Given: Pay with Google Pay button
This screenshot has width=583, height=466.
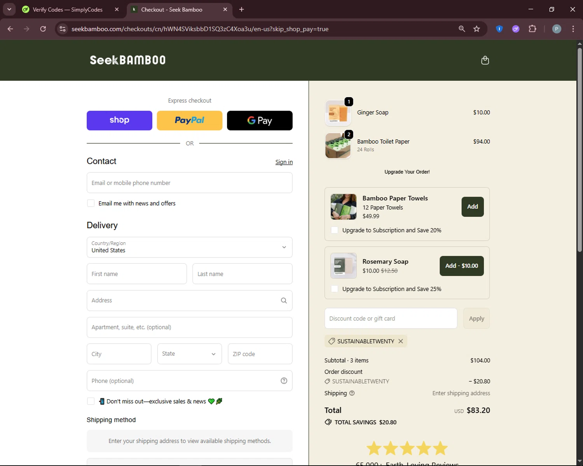Looking at the screenshot, I should [260, 120].
